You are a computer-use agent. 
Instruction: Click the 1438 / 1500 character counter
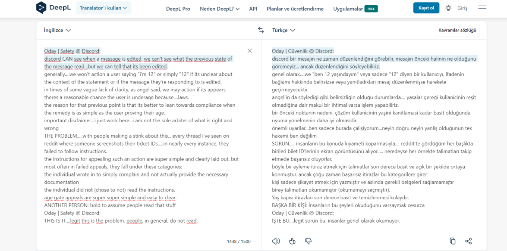click(239, 242)
